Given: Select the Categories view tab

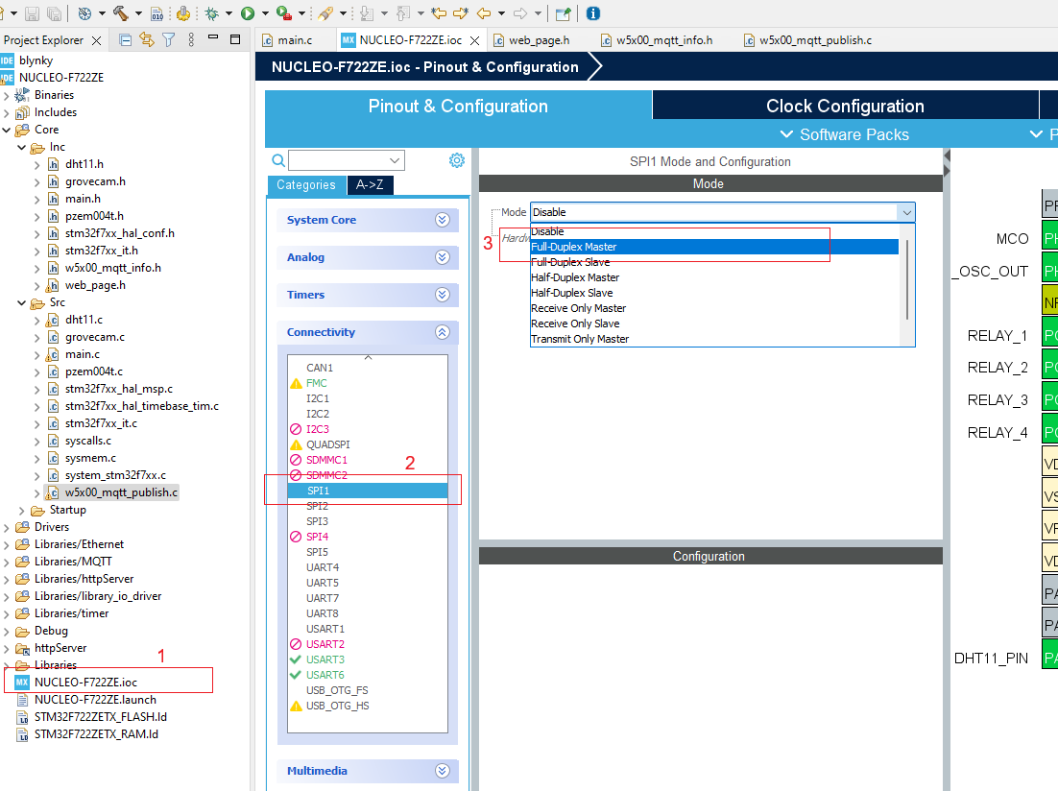Looking at the screenshot, I should pyautogui.click(x=306, y=185).
